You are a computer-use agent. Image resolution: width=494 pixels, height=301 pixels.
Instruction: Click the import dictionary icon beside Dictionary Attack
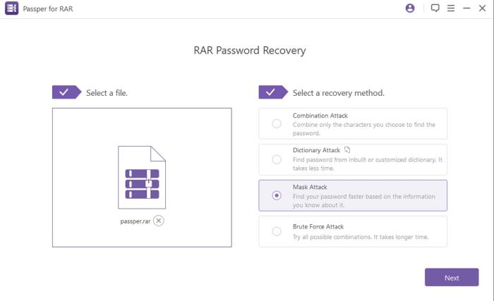pos(347,149)
